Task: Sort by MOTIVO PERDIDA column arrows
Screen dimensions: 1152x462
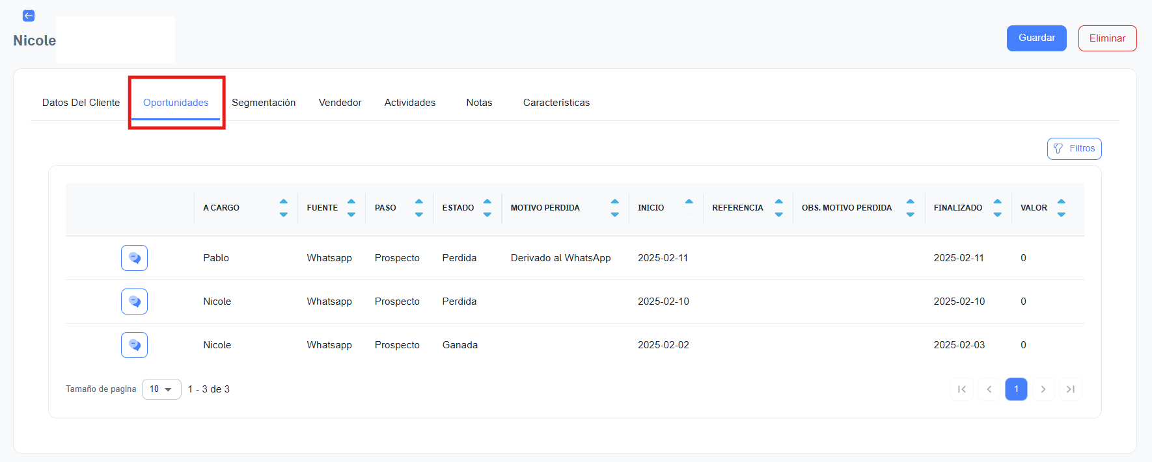Action: 614,208
